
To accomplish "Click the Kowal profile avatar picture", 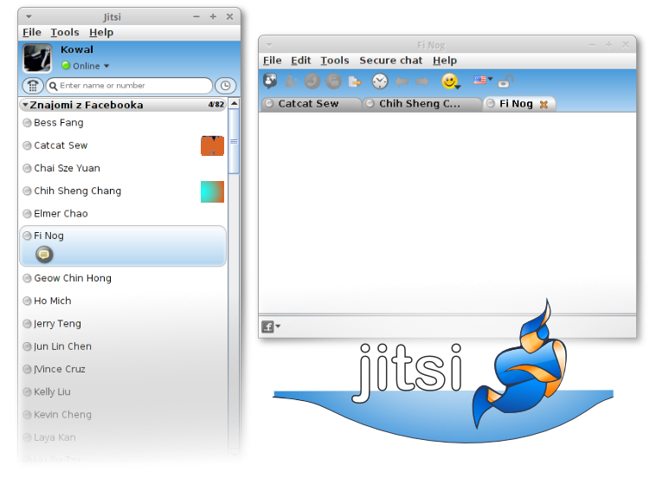I will point(37,59).
